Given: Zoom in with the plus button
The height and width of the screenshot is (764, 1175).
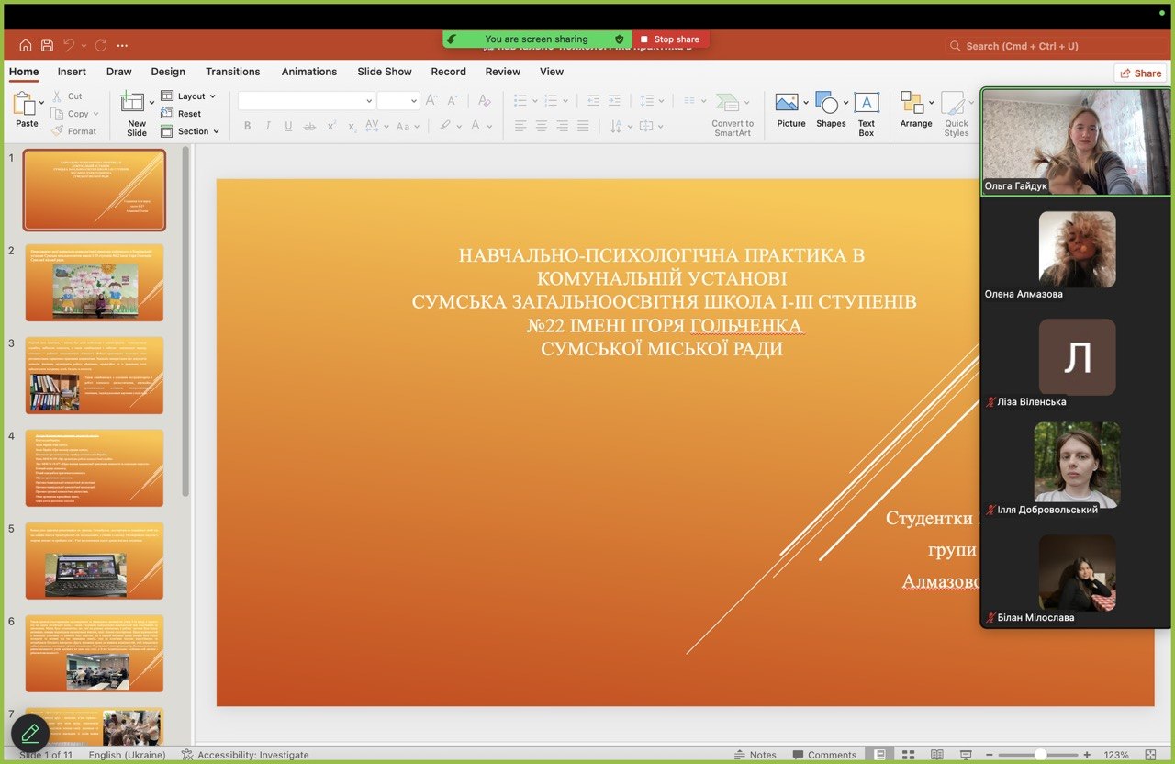Looking at the screenshot, I should coord(1089,755).
